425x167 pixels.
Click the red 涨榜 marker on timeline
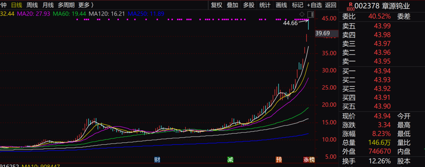[x=309, y=160]
